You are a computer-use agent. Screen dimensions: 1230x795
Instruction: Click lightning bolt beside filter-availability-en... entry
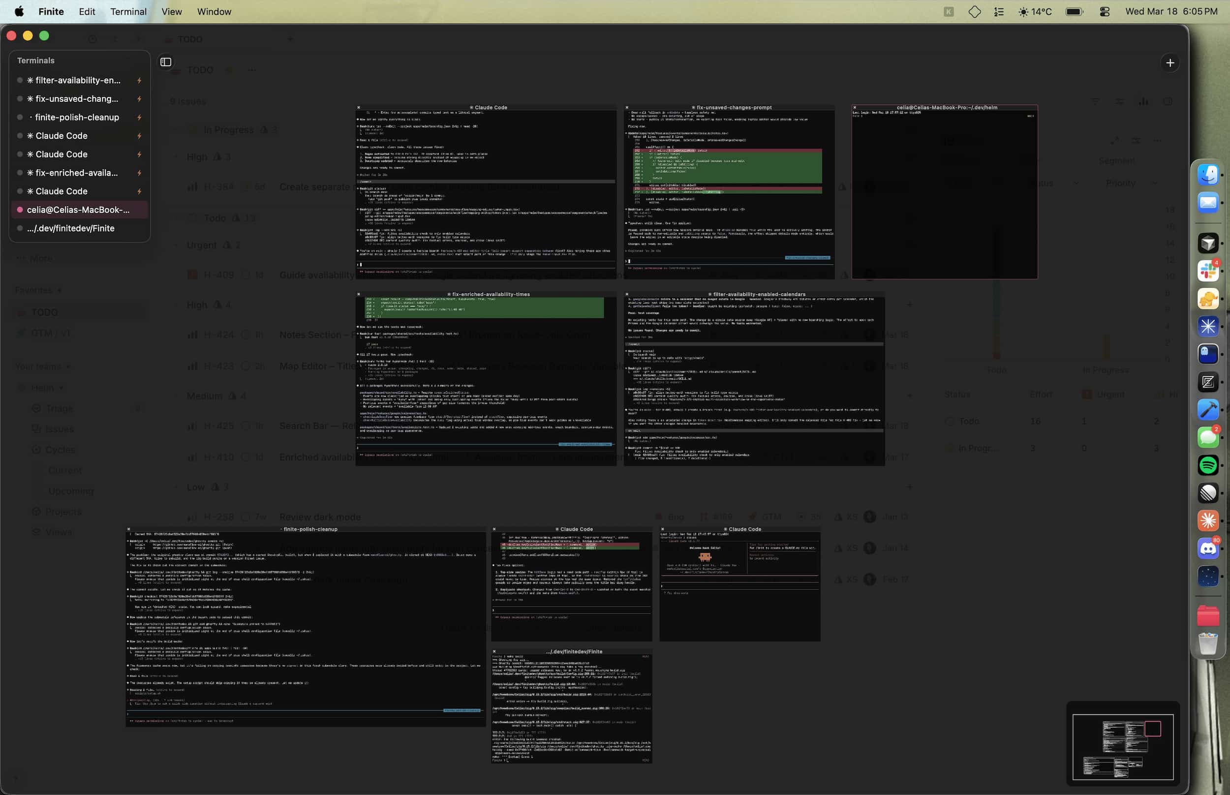click(139, 81)
